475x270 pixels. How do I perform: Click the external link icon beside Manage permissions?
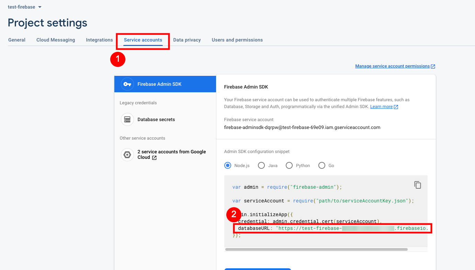433,66
